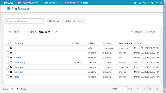Click the sort toggle beside the header checkbox
This screenshot has height=93, width=166.
[x=11, y=43]
